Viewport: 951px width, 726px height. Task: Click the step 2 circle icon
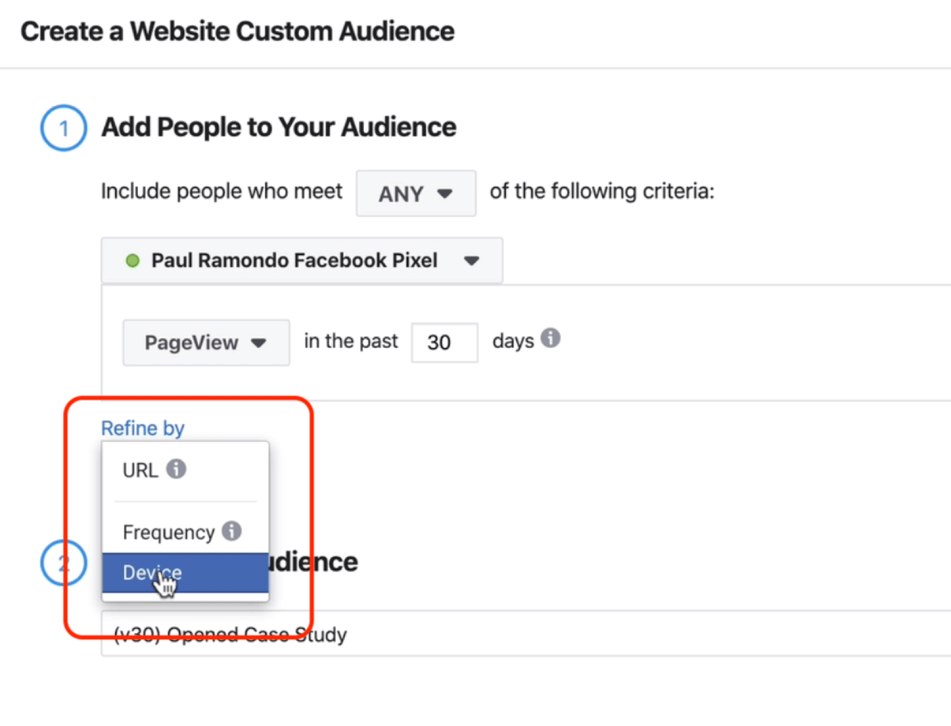coord(64,562)
